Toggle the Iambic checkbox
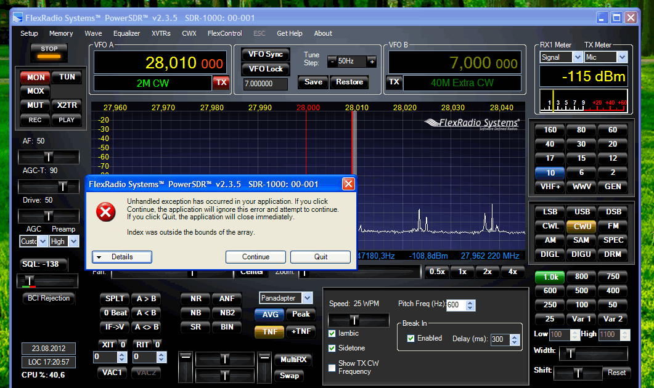654x388 pixels. (x=332, y=333)
